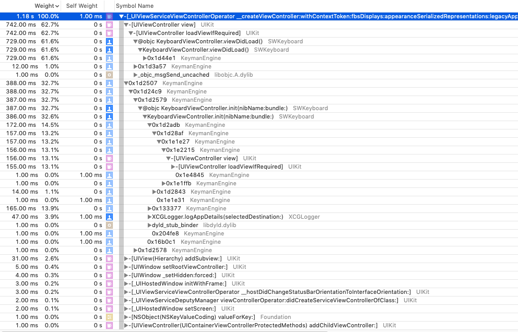Expand addChildViewController: node

[126, 325]
